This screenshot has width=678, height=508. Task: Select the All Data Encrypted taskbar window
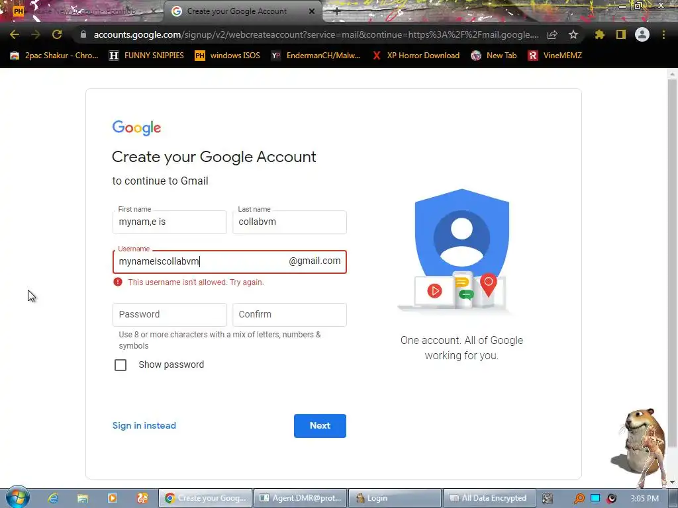tap(489, 498)
